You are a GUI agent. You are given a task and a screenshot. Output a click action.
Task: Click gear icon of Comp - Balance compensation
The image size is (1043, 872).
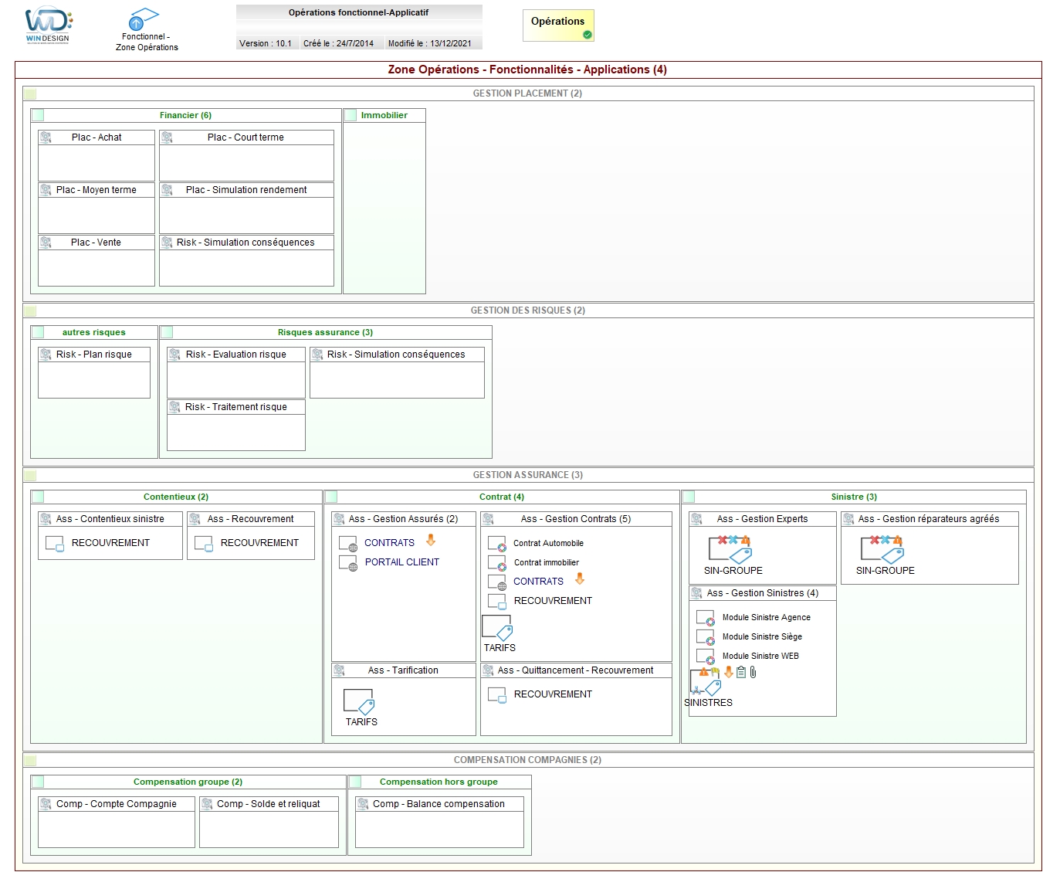click(x=363, y=804)
